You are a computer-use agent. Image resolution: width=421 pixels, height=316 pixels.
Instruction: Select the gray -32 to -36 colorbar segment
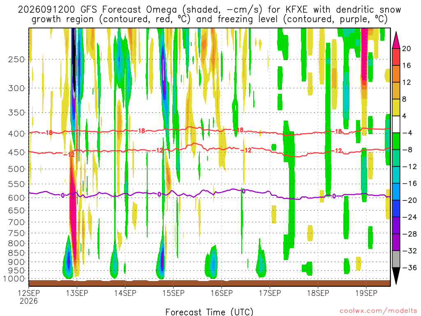click(396, 259)
